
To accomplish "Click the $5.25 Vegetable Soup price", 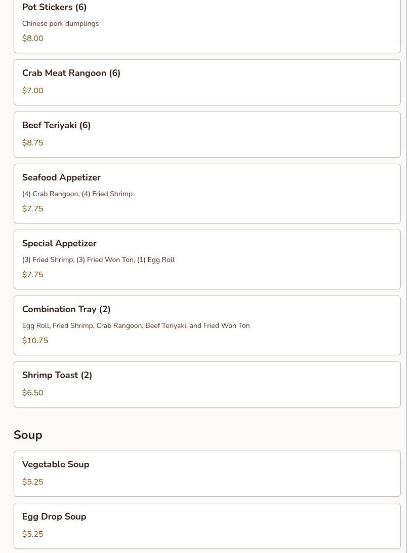I will (33, 482).
